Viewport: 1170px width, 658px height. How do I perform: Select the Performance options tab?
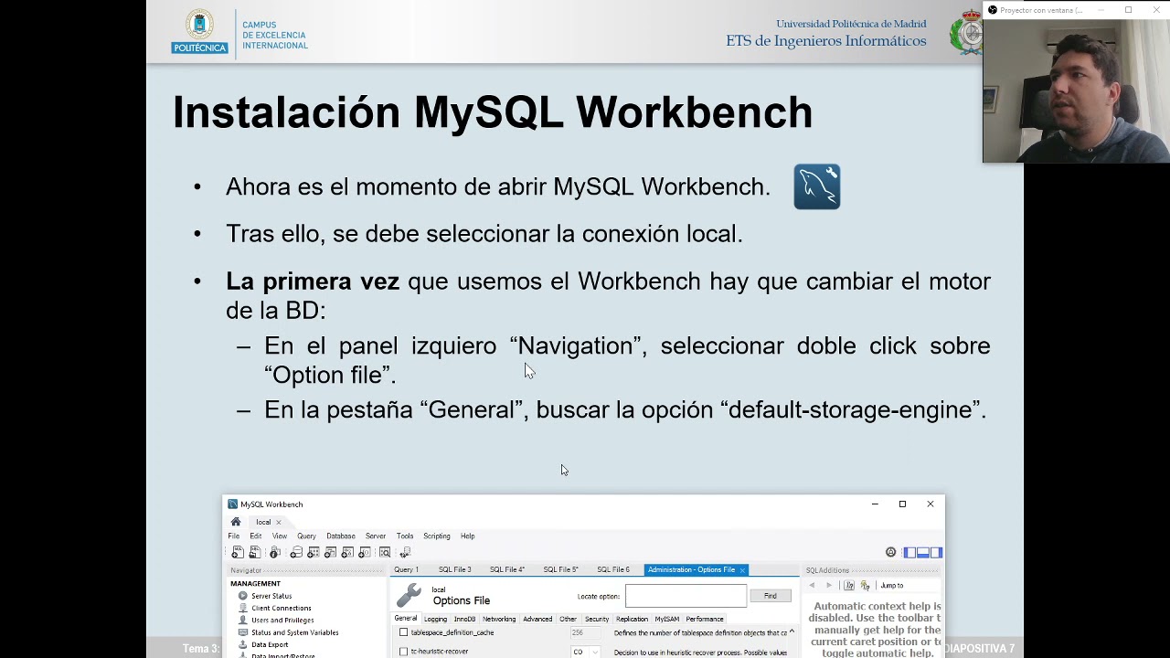pos(705,620)
